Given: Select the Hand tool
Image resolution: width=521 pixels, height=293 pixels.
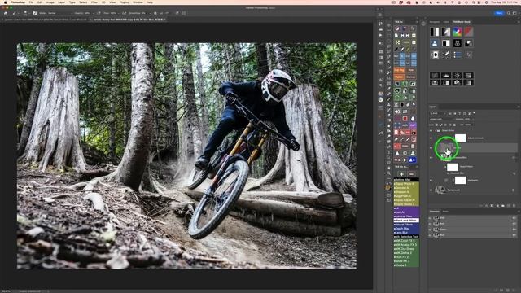Looking at the screenshot, I should 388,168.
